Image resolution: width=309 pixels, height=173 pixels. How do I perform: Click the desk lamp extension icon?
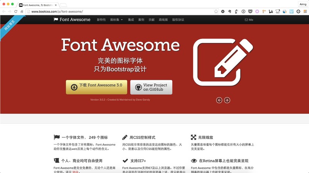[236, 12]
